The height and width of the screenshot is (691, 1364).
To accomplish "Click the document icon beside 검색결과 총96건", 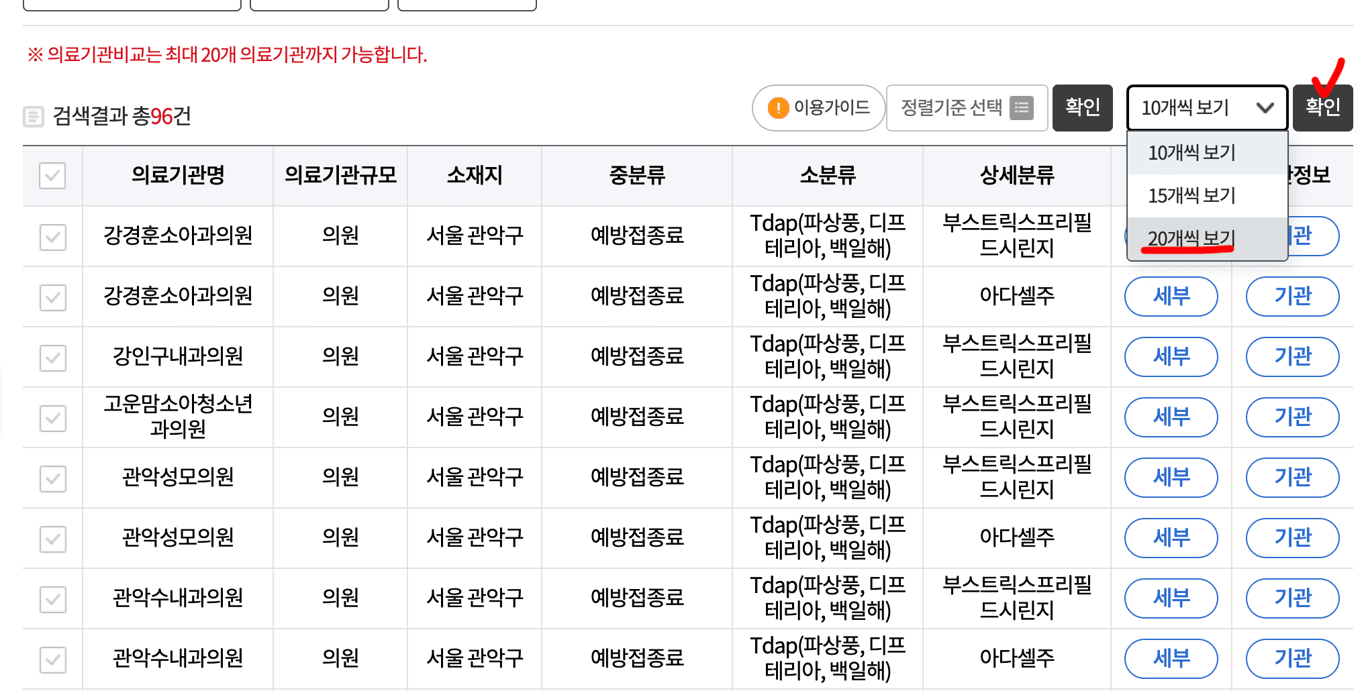I will pos(34,115).
